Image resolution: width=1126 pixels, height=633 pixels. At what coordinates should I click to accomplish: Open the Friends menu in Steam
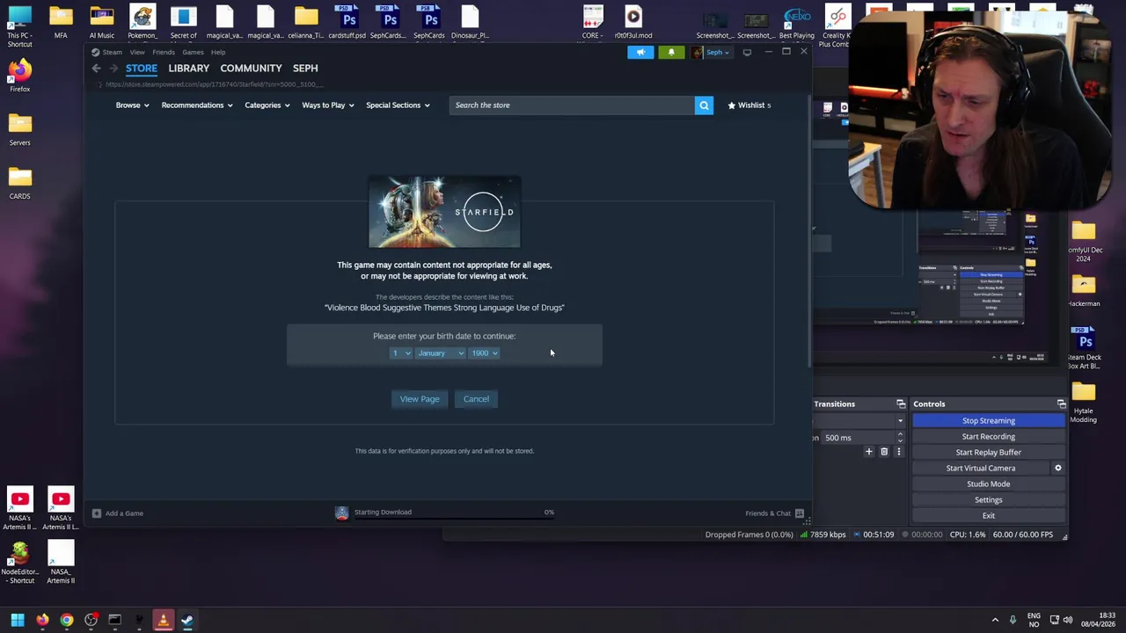click(164, 53)
